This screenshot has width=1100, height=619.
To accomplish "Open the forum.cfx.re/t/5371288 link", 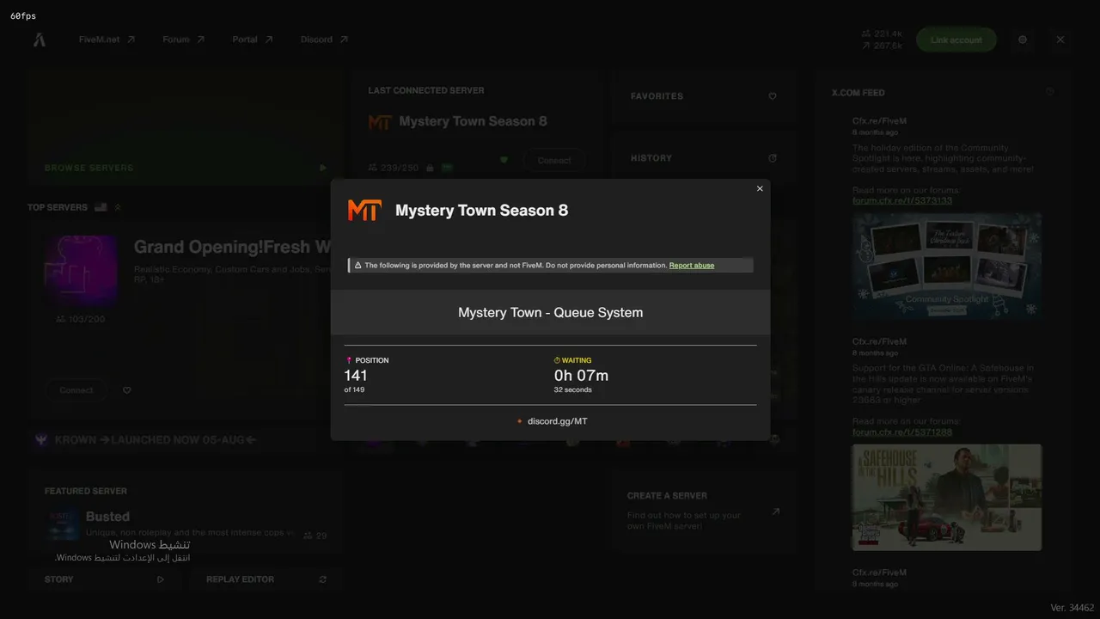I will click(x=902, y=432).
